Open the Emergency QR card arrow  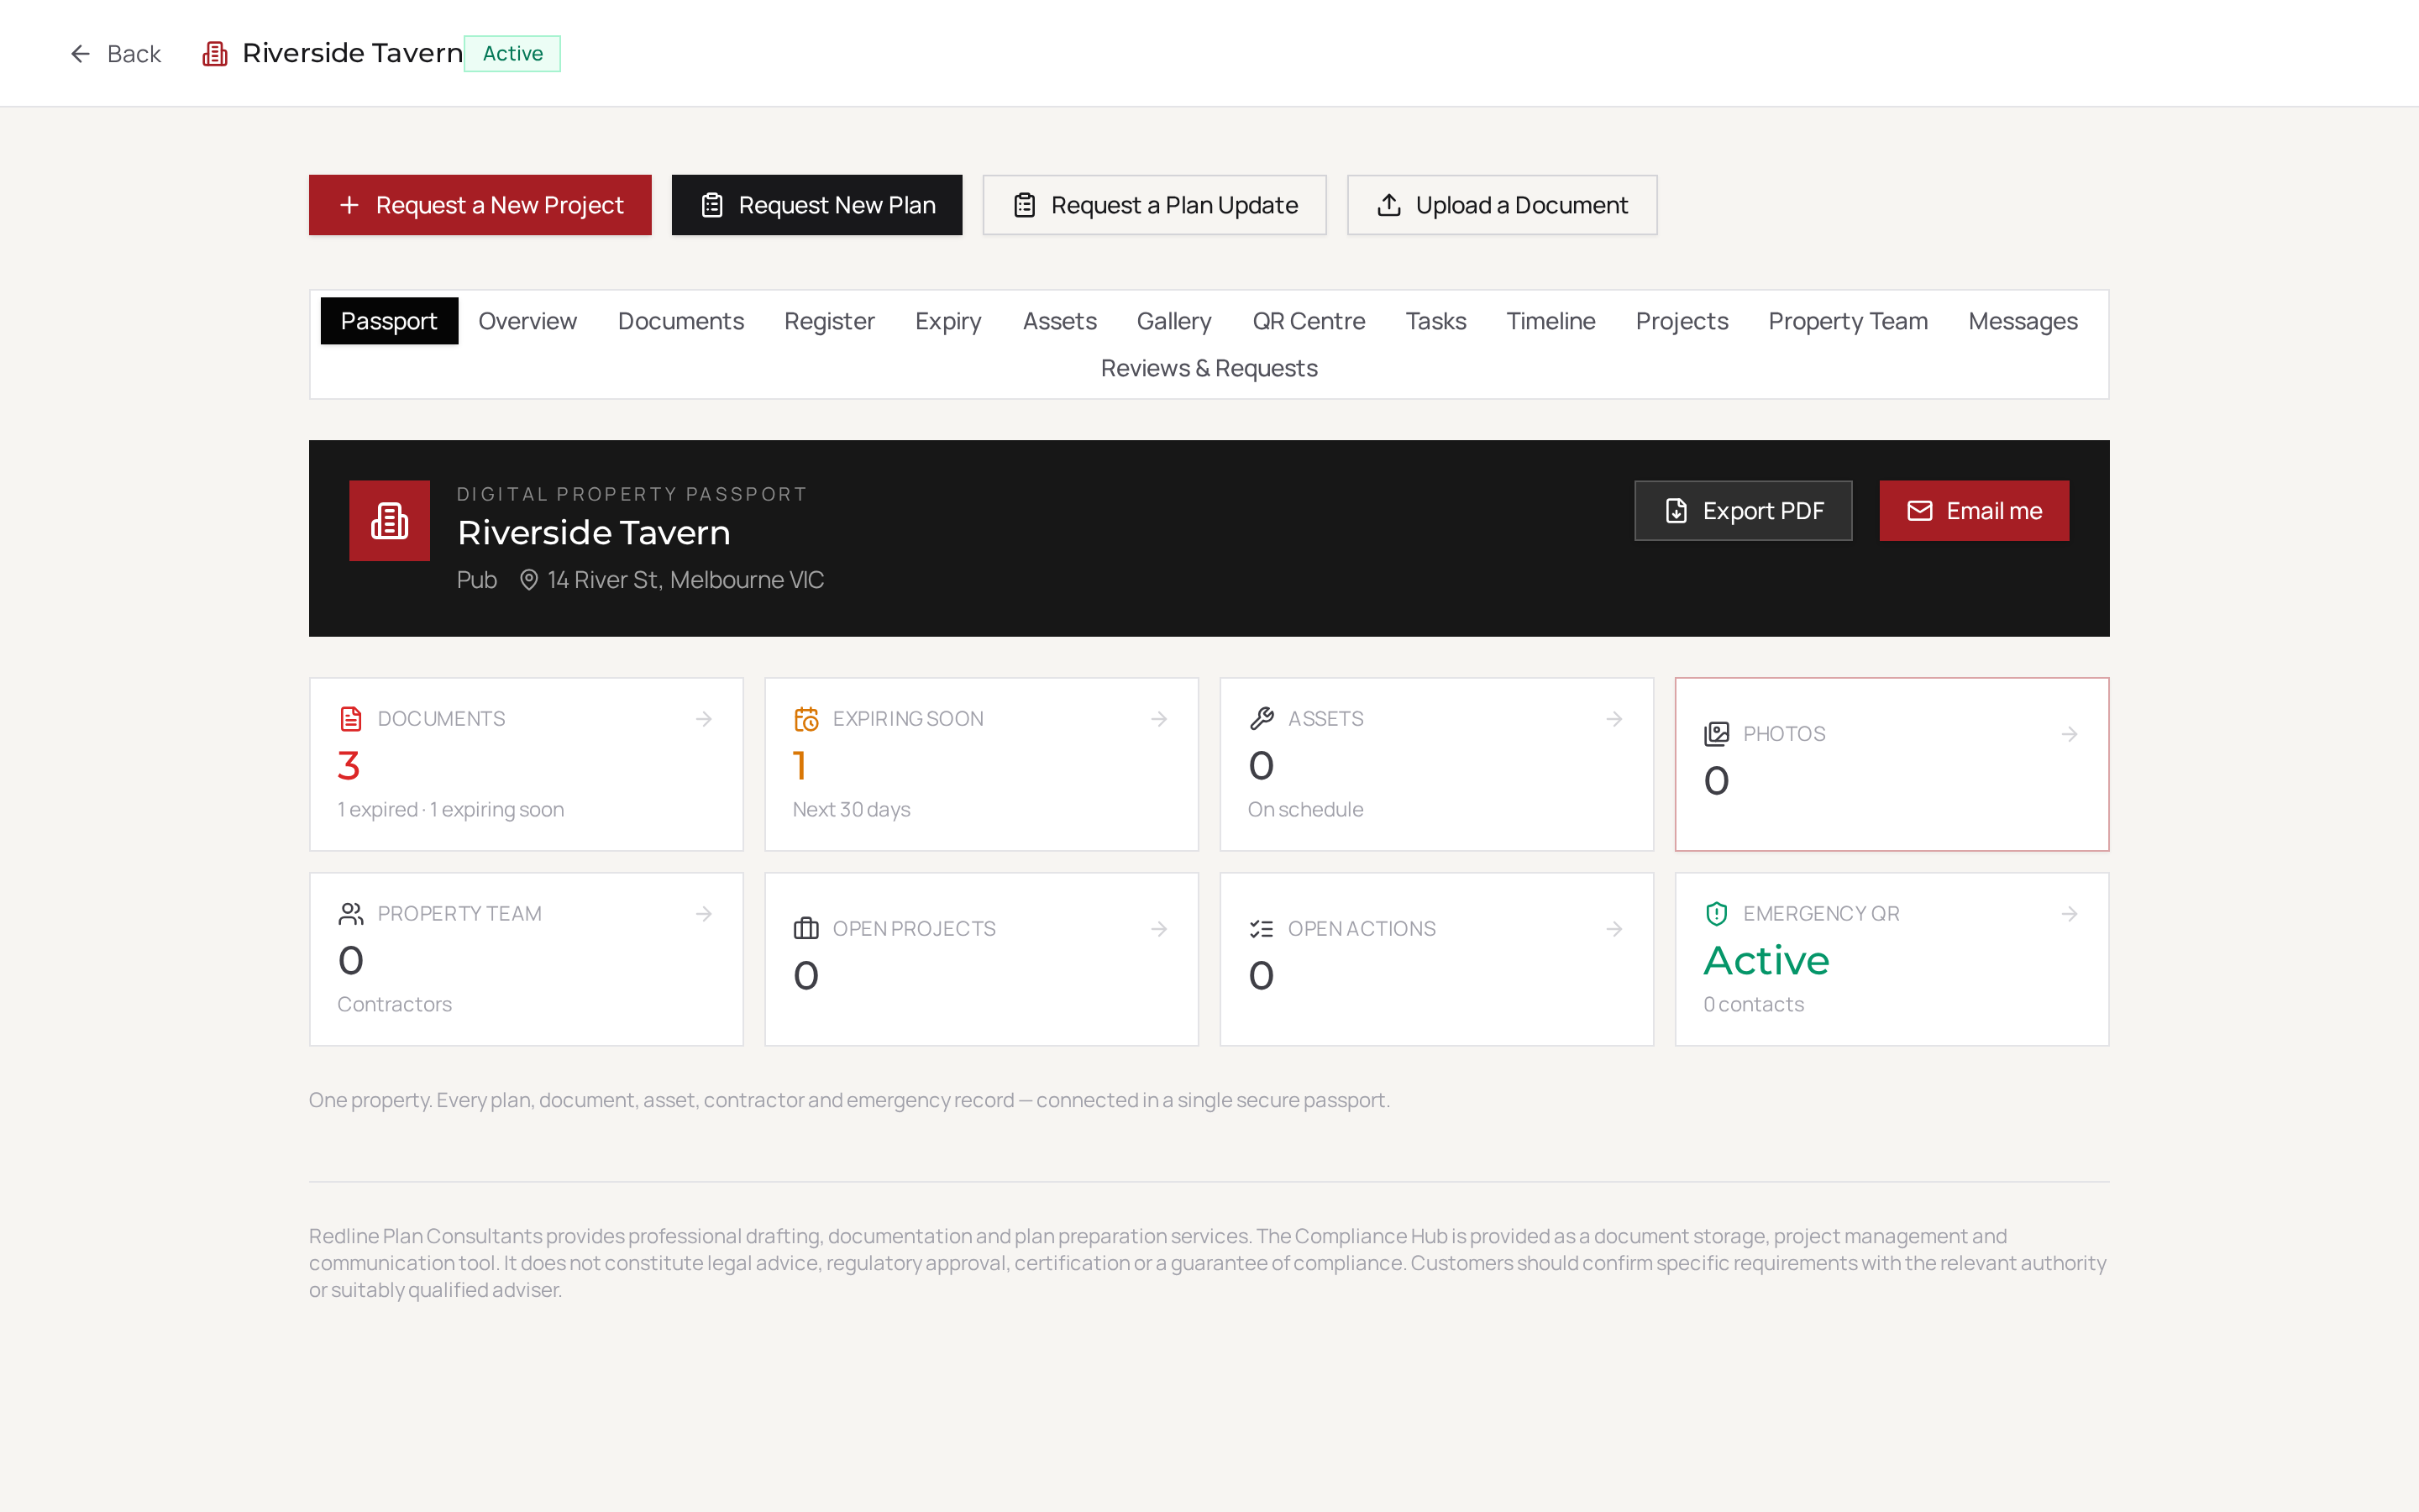click(2070, 914)
